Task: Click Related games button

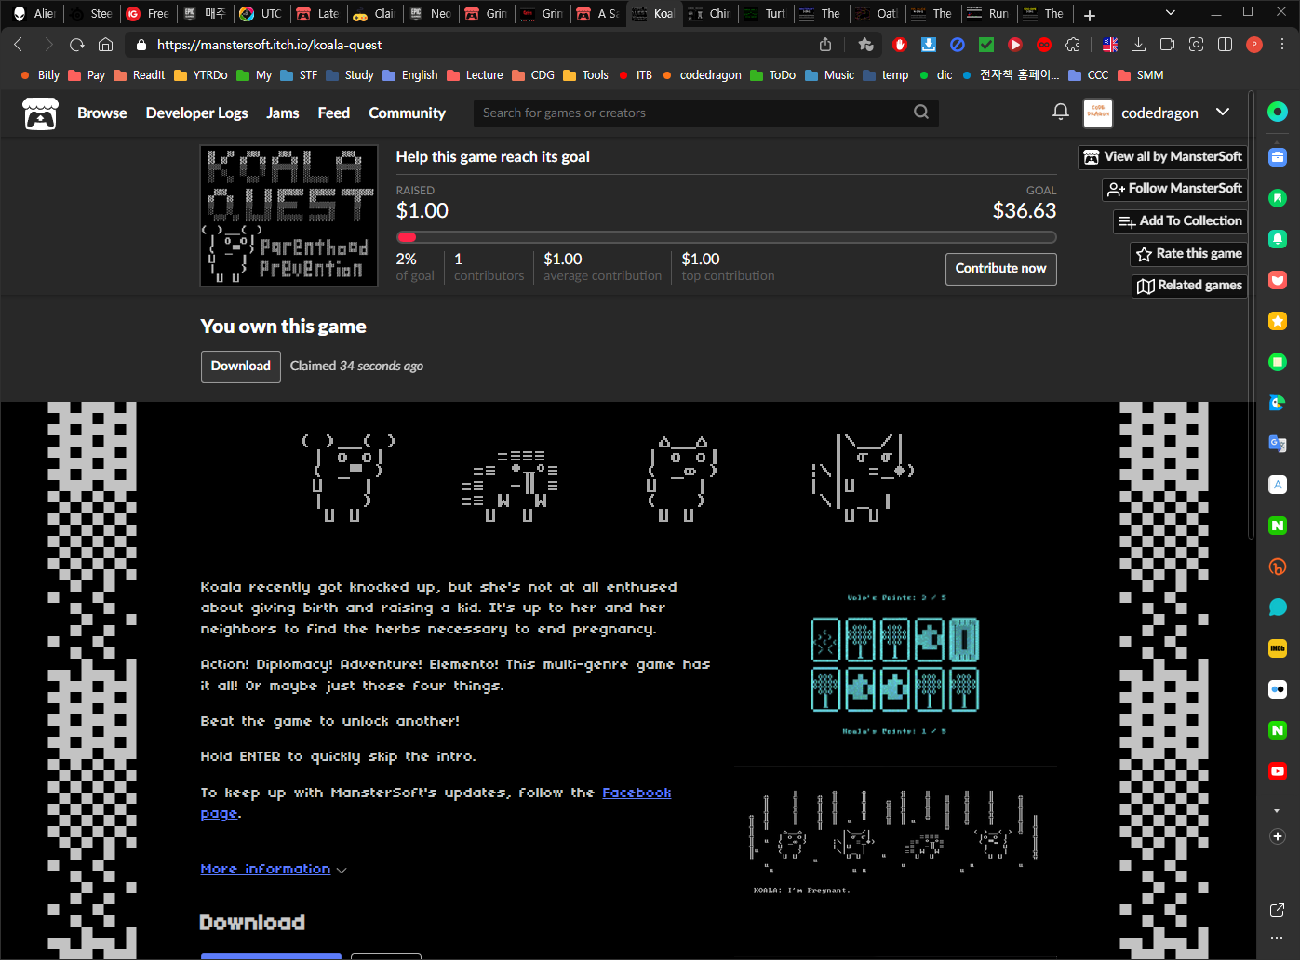Action: coord(1189,286)
